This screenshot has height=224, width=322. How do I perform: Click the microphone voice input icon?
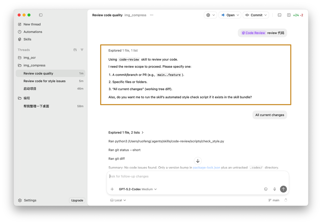(x=275, y=189)
